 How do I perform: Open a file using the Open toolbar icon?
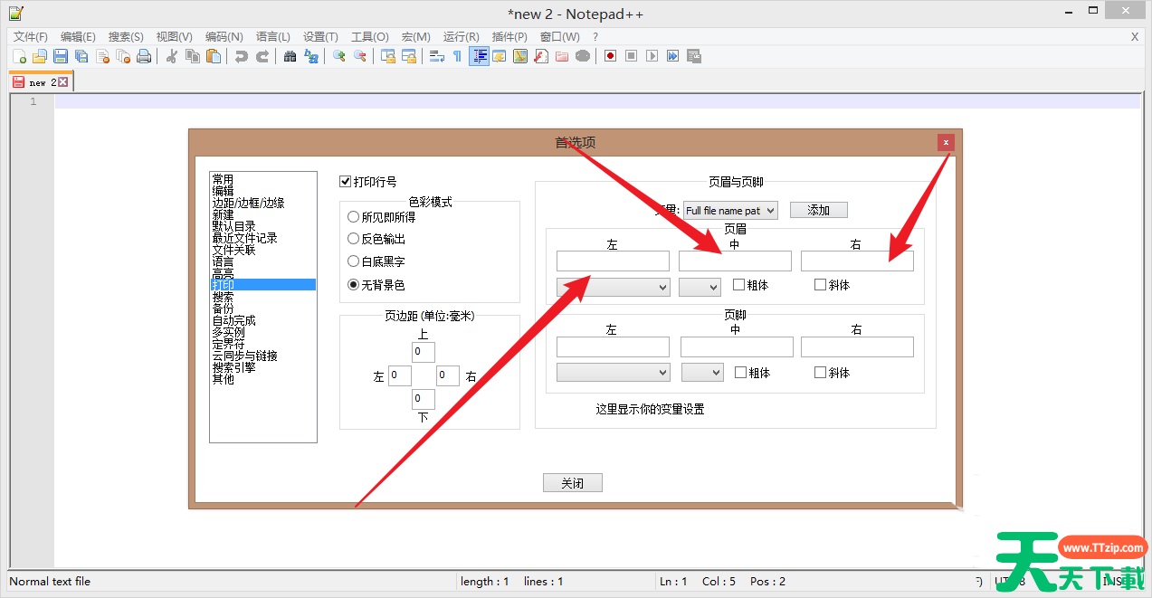tap(40, 56)
